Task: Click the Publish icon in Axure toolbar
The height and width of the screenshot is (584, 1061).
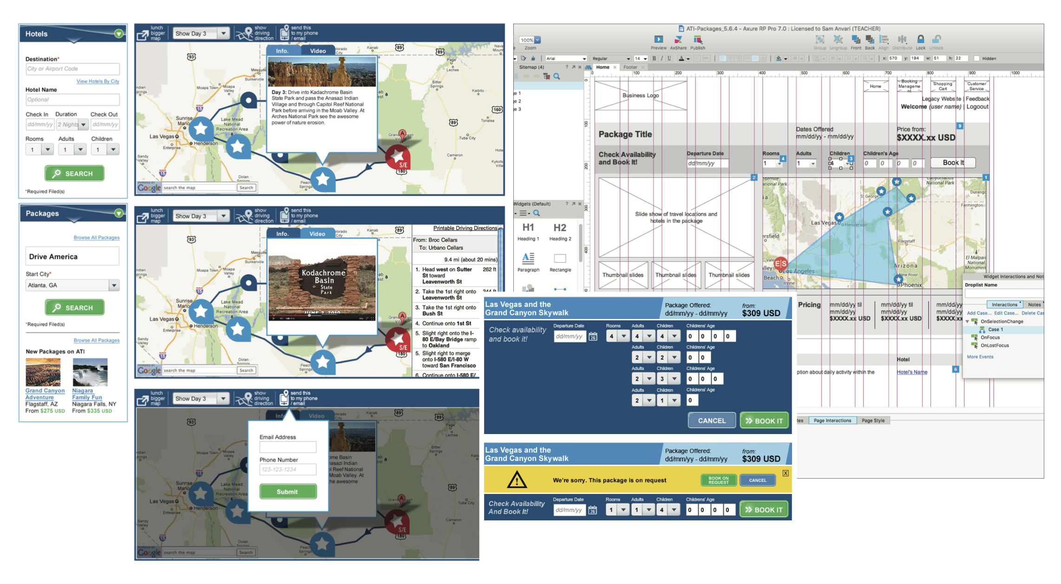Action: click(x=697, y=39)
